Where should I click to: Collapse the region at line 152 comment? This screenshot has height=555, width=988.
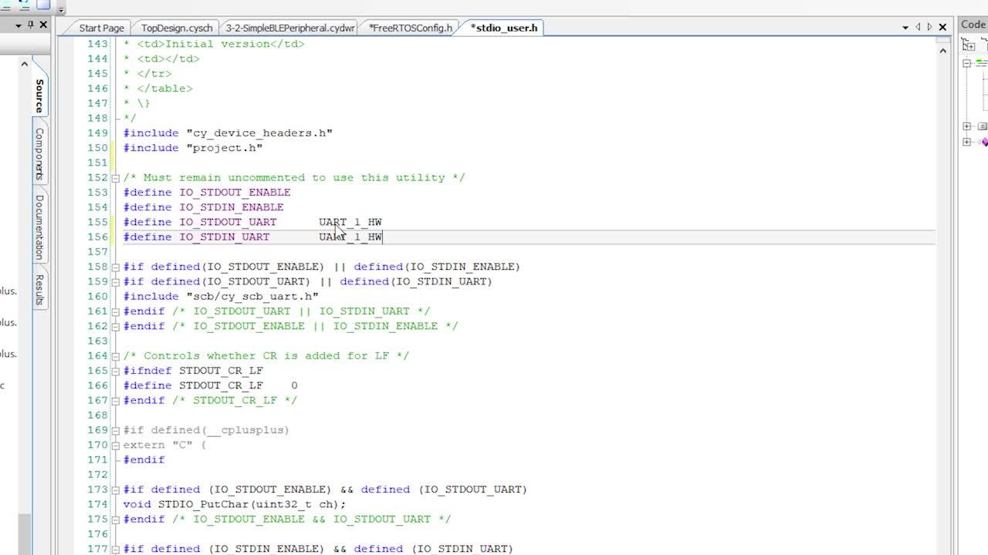(114, 177)
